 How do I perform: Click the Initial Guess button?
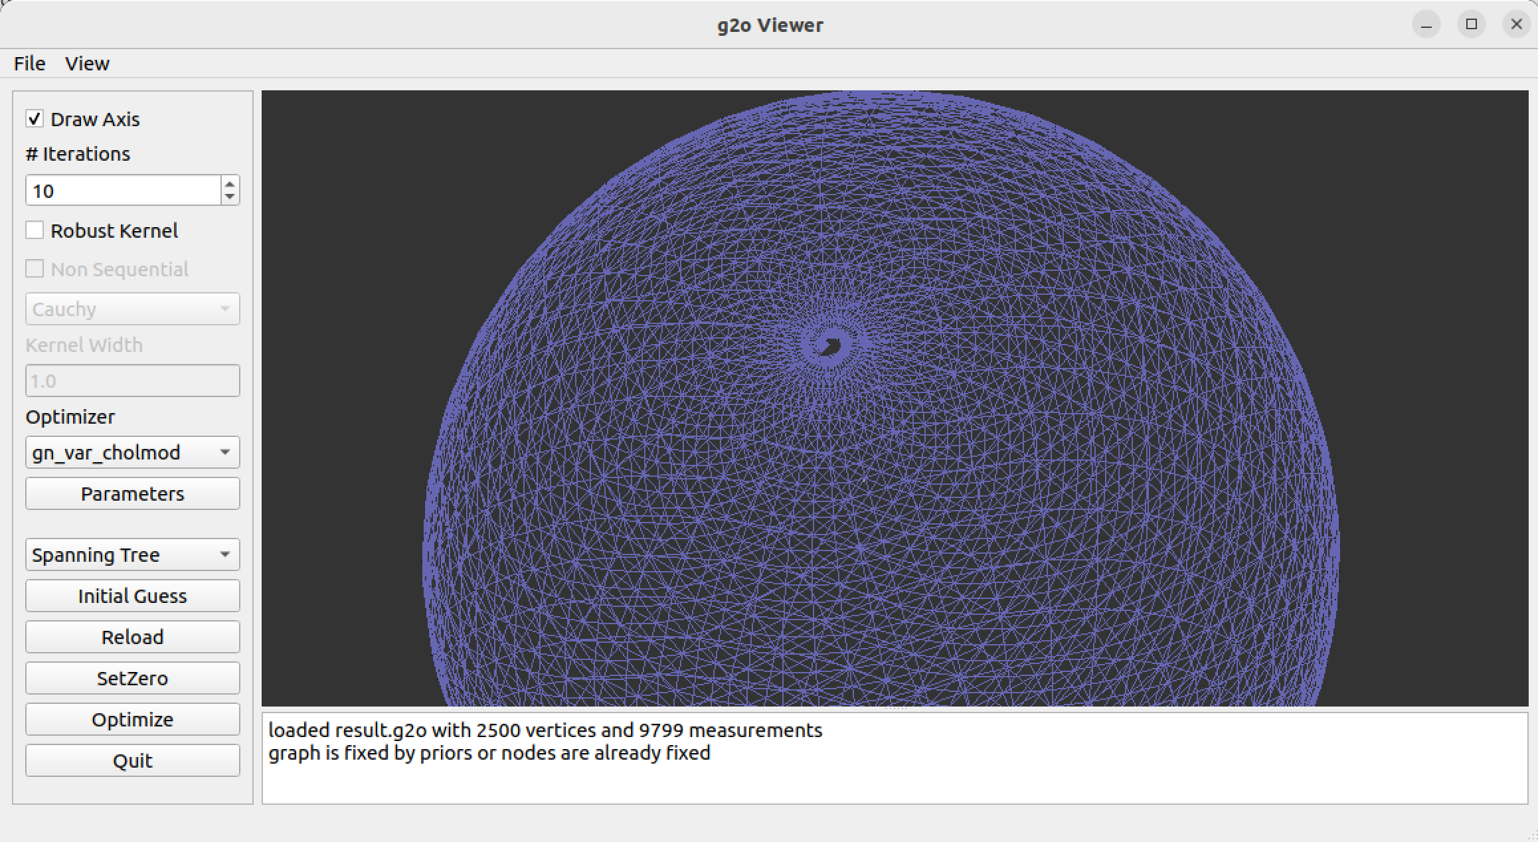coord(132,596)
